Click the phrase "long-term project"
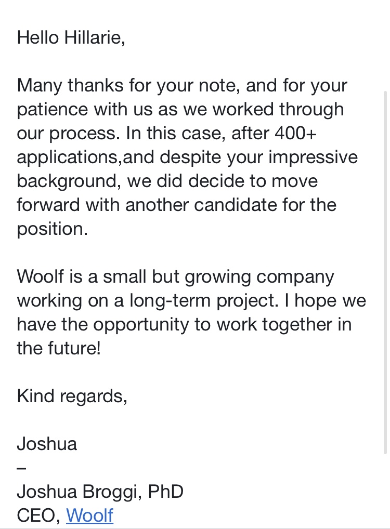Screen dimensions: 390x529 [200, 300]
